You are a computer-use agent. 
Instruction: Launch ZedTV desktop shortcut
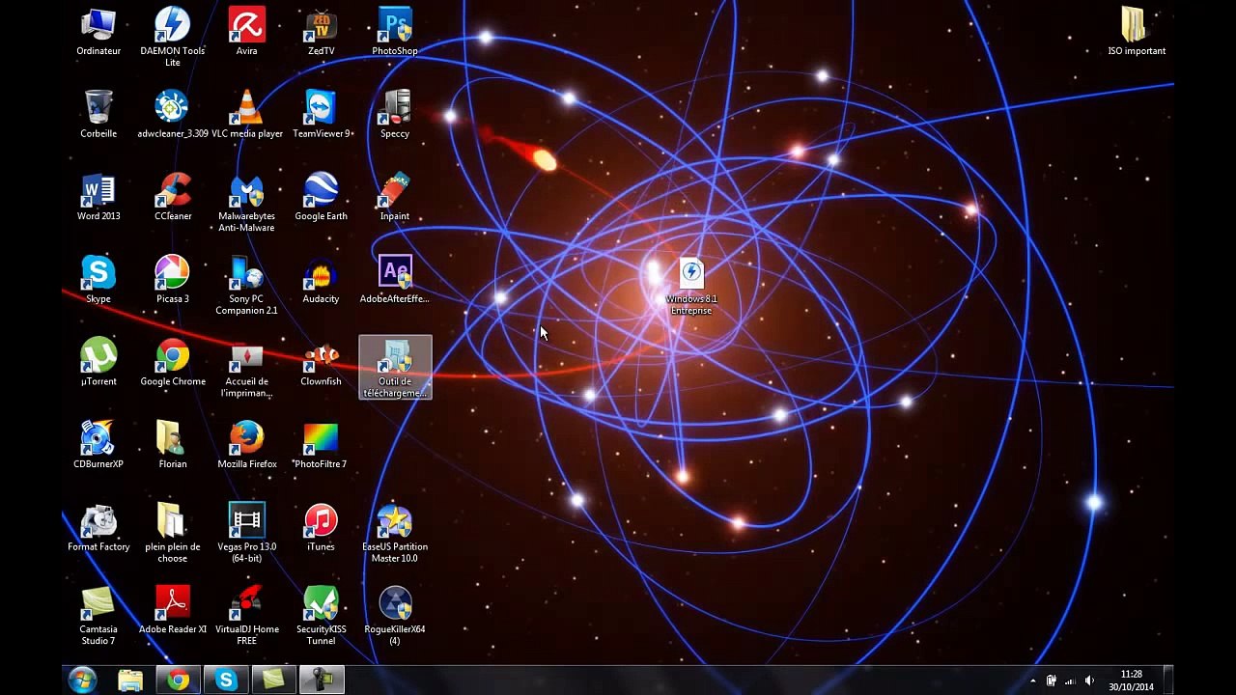point(321,32)
